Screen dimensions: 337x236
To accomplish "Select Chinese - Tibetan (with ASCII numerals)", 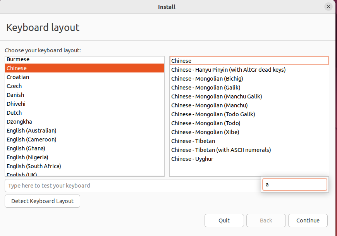I will pyautogui.click(x=249, y=150).
